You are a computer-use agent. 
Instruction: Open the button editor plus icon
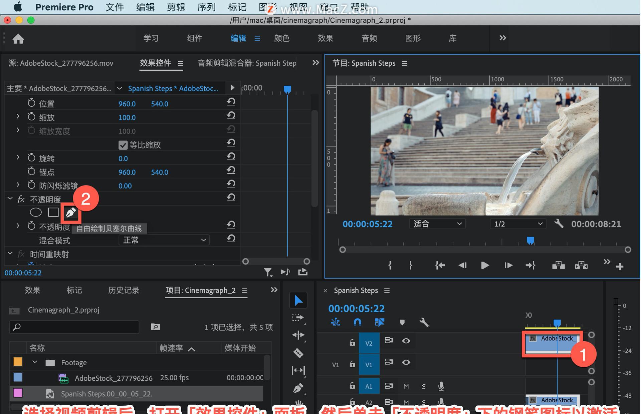620,267
